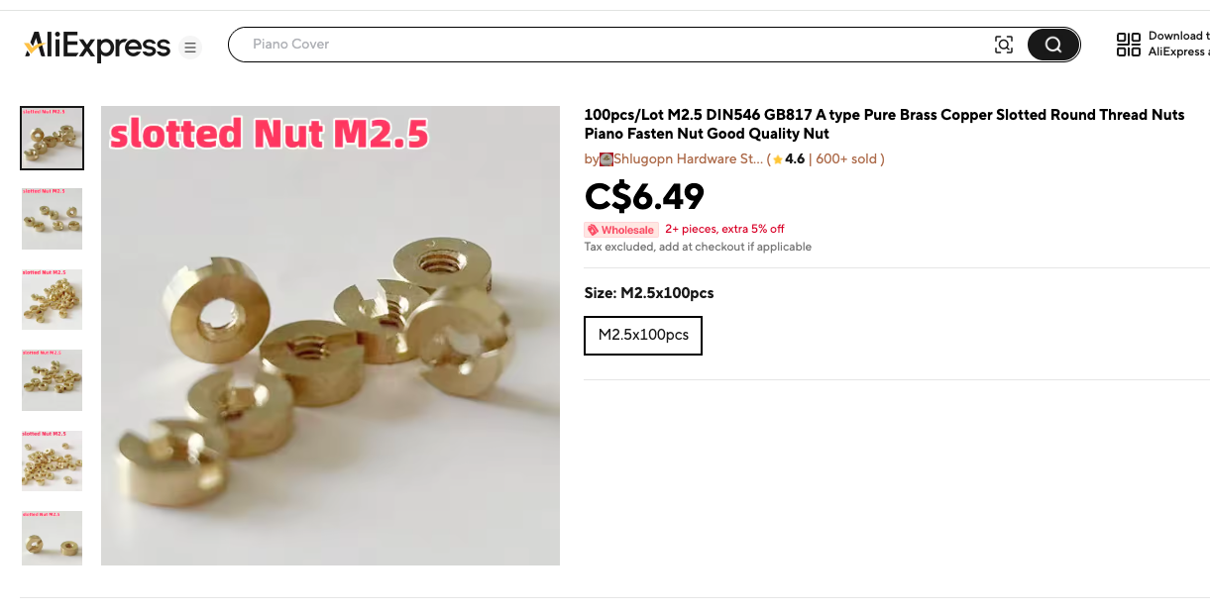Click the QR code download icon

1129,45
